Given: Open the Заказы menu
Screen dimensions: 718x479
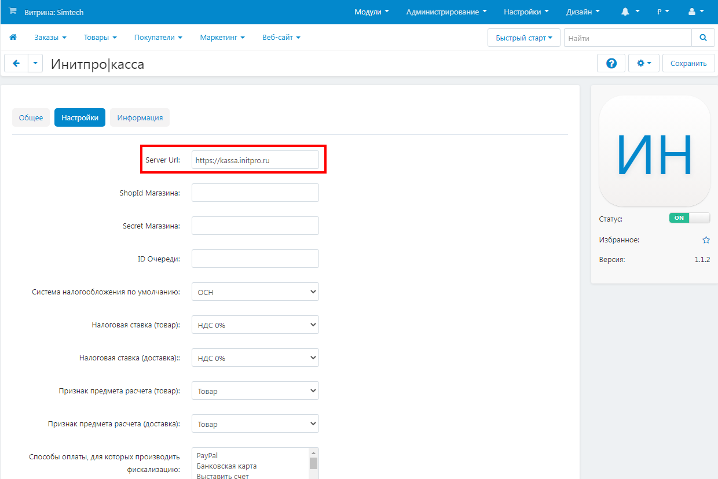Looking at the screenshot, I should coord(50,38).
